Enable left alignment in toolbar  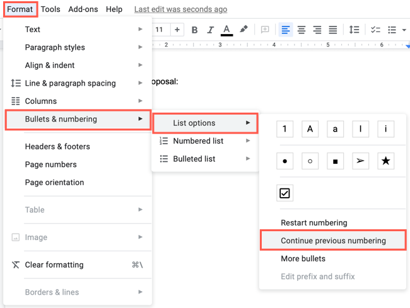click(286, 30)
